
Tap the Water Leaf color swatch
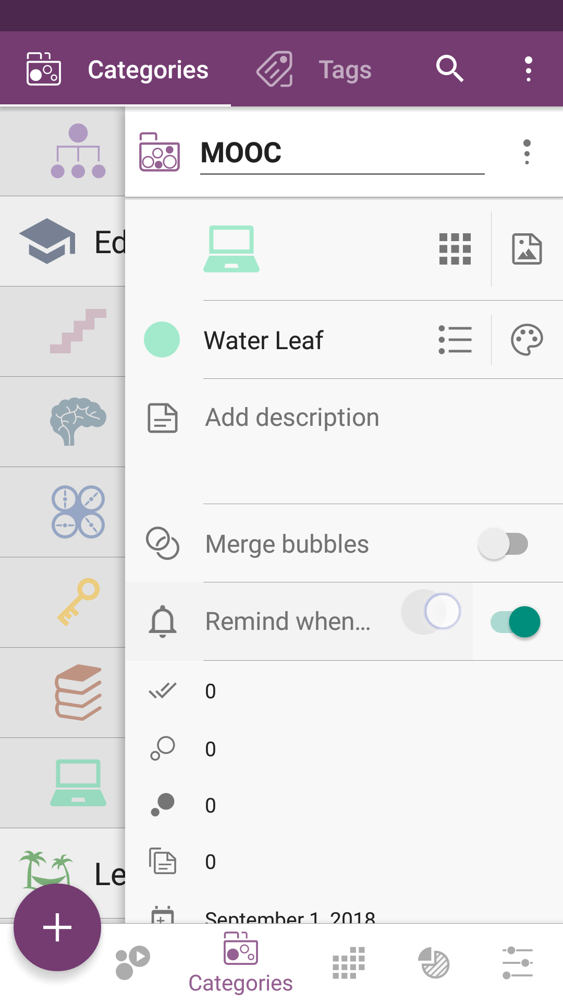162,340
